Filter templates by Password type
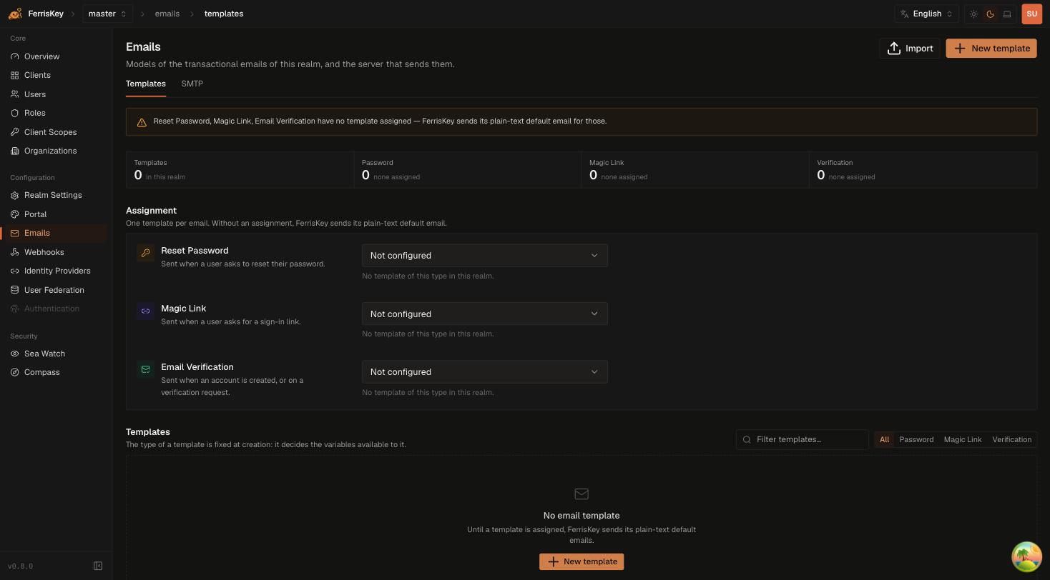 click(916, 439)
